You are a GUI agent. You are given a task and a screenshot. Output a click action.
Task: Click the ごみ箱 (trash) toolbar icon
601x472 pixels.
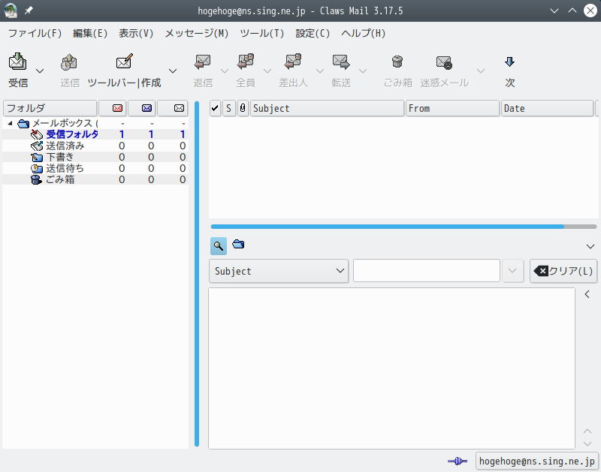click(x=397, y=62)
